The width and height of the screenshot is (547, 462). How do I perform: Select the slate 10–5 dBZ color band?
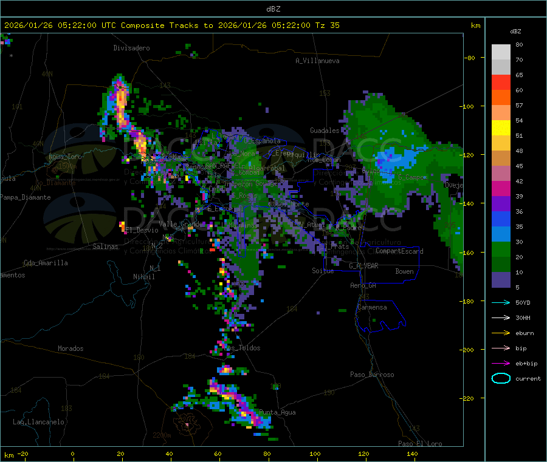point(501,280)
